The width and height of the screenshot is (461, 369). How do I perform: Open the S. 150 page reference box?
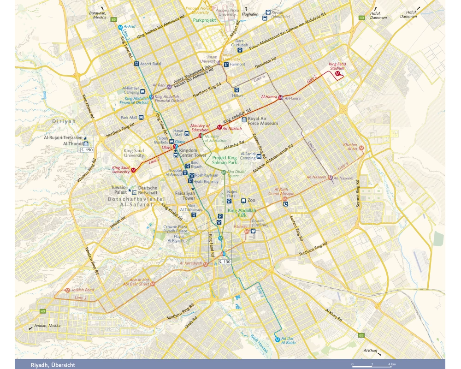87,150
